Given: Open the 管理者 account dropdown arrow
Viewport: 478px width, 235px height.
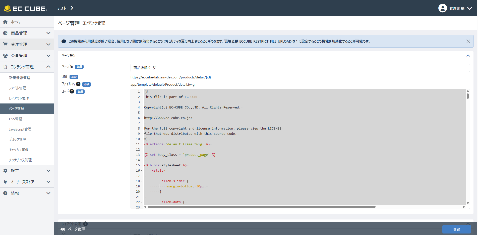Looking at the screenshot, I should pyautogui.click(x=470, y=8).
